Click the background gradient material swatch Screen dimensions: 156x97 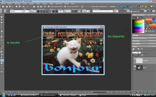coord(152,25)
